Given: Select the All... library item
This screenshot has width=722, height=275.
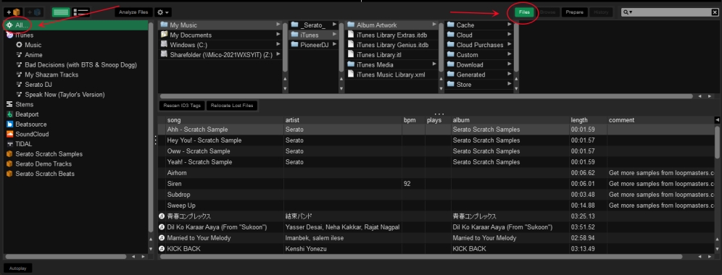Looking at the screenshot, I should point(75,25).
